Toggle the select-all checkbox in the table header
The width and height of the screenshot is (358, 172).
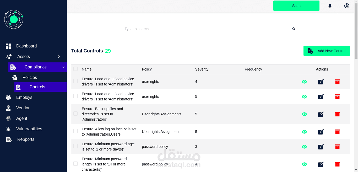point(75,69)
